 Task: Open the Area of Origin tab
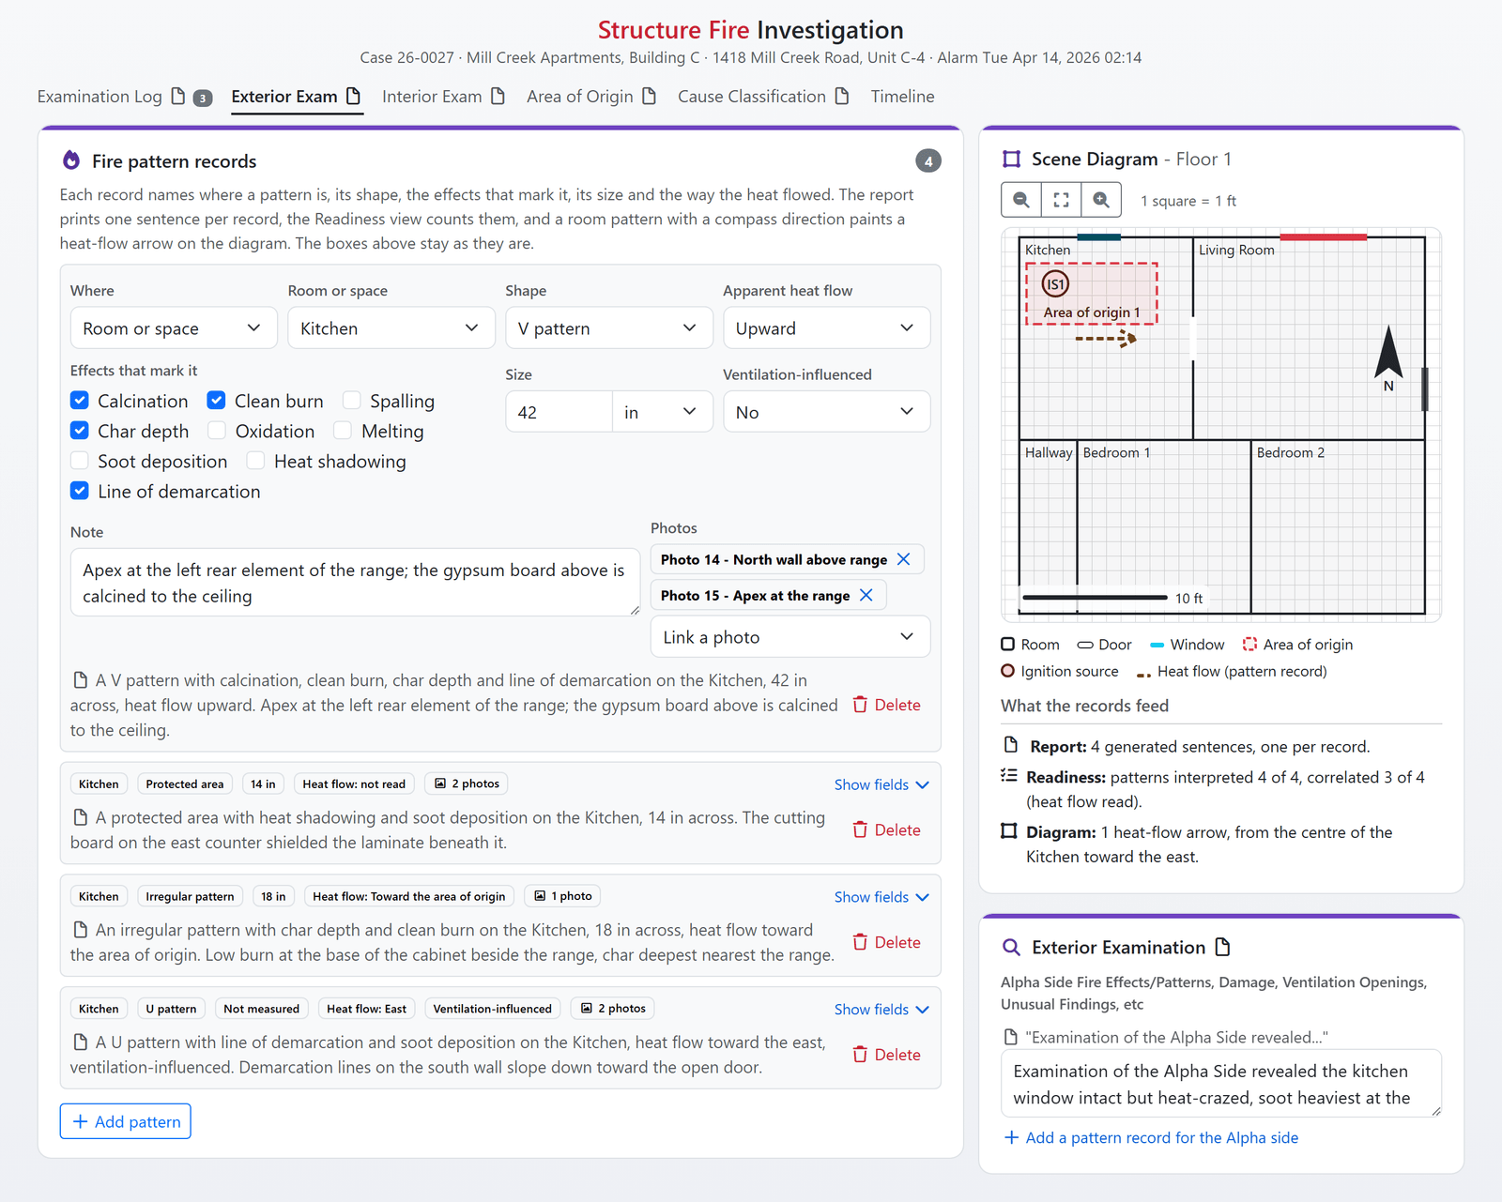coord(591,97)
